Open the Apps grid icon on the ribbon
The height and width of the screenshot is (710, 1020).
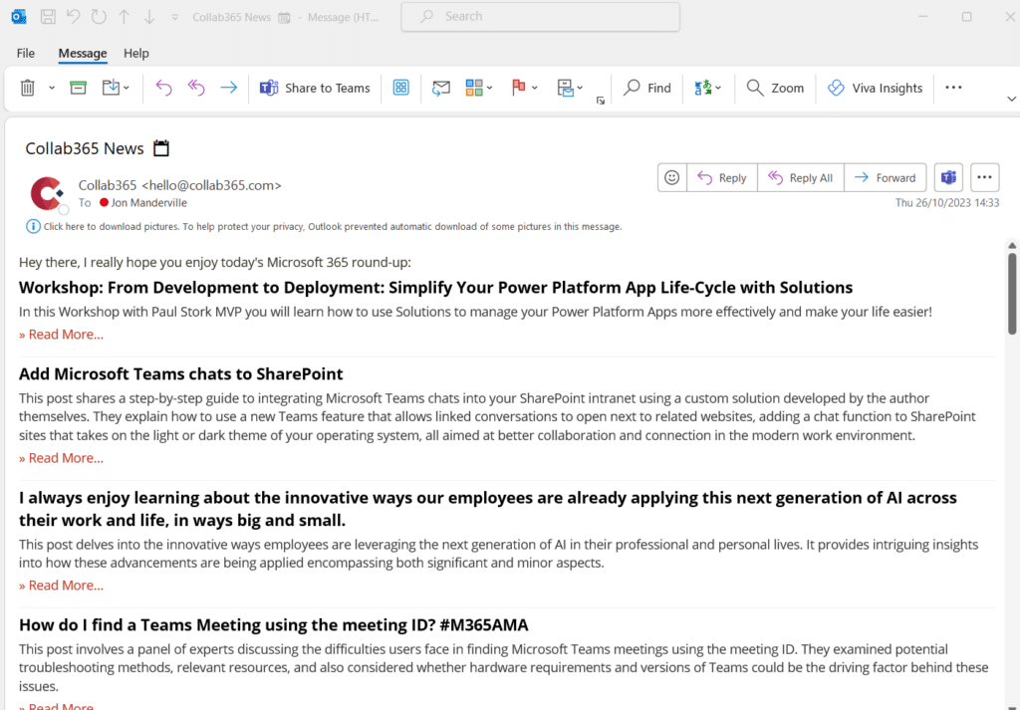[x=400, y=88]
